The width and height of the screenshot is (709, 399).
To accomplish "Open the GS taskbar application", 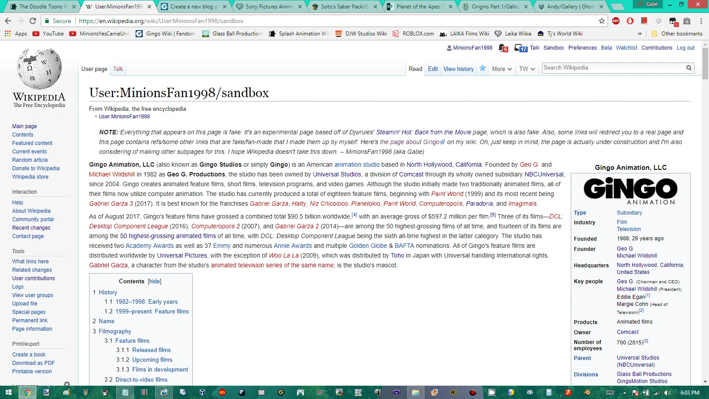I will point(222,392).
